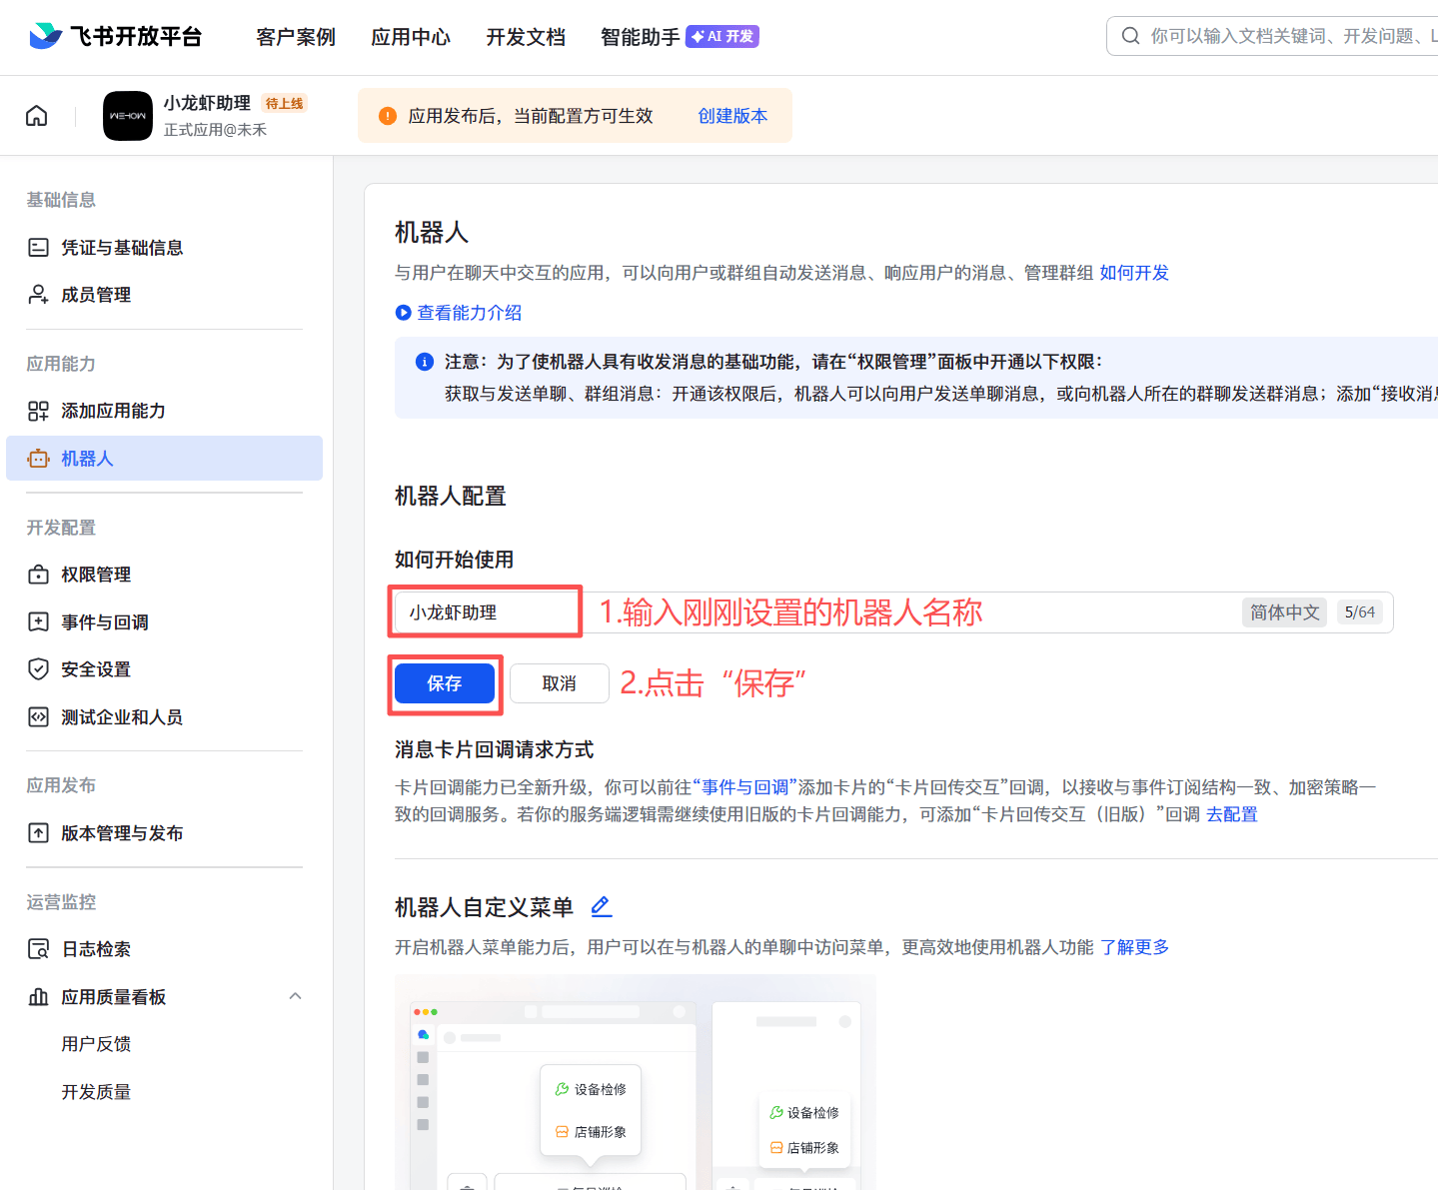This screenshot has width=1438, height=1190.
Task: Open the 简体中文 language dropdown
Action: 1284,611
